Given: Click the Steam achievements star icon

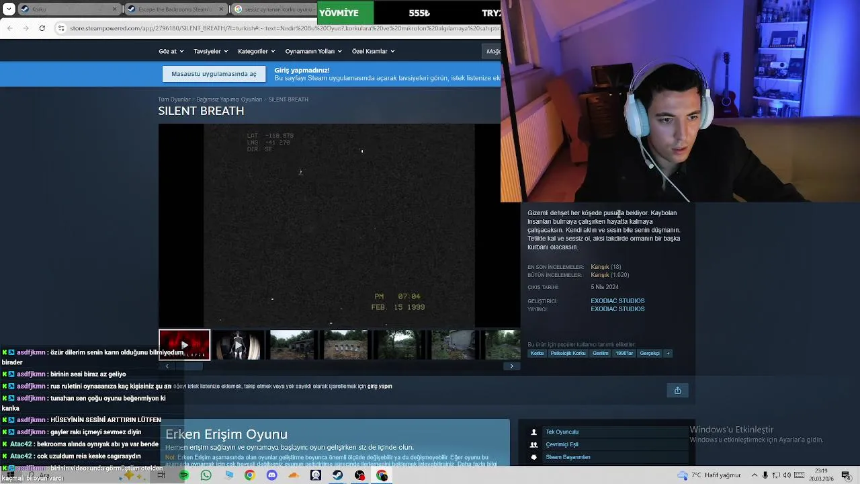Looking at the screenshot, I should coord(534,457).
